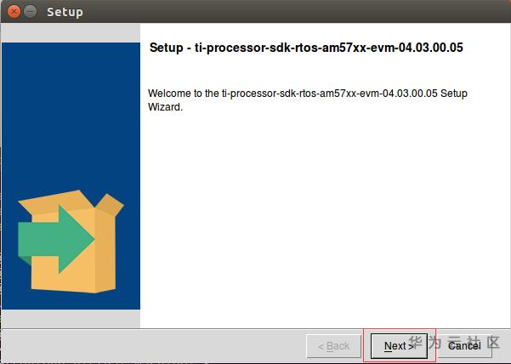The image size is (511, 364).
Task: Click the grey strip below blue banner
Action: click(71, 318)
